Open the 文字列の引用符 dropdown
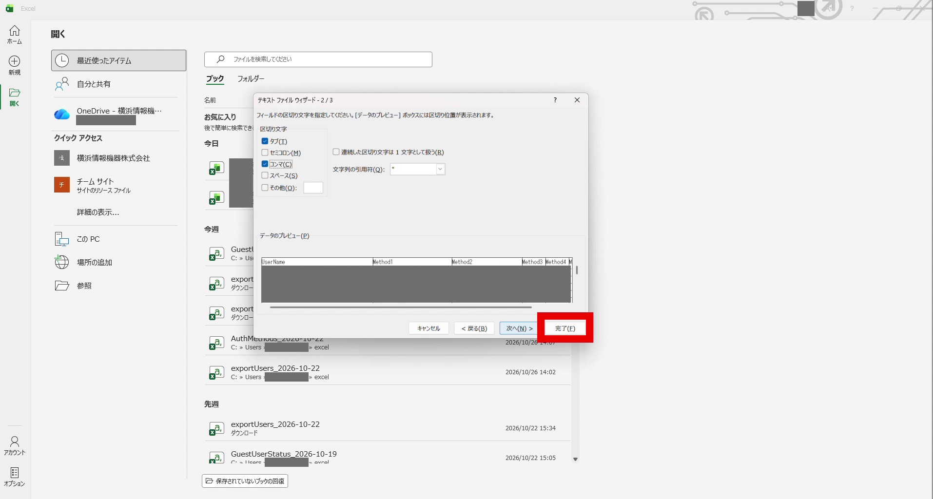Screen dimensions: 933x499 coord(440,169)
